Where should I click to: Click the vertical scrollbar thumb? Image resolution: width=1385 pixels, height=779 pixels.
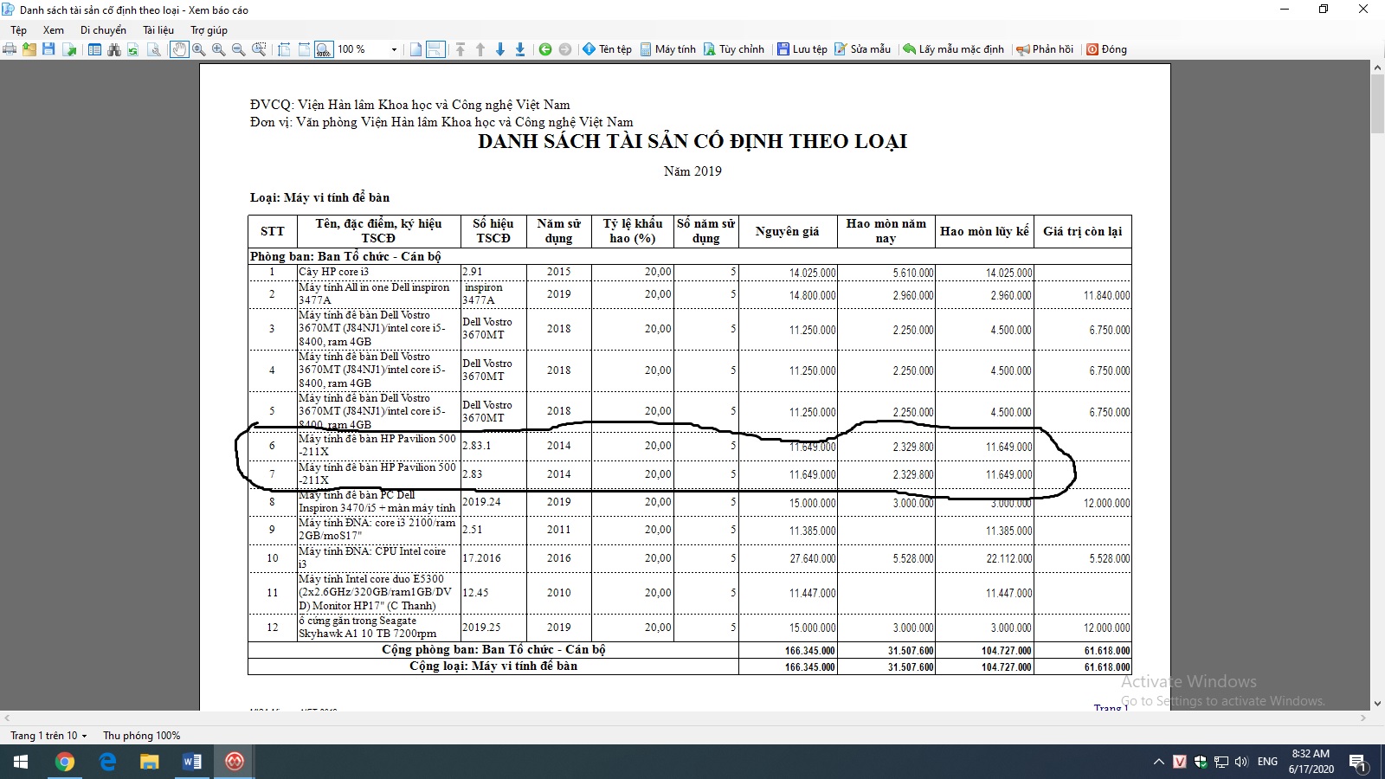coord(1377,104)
